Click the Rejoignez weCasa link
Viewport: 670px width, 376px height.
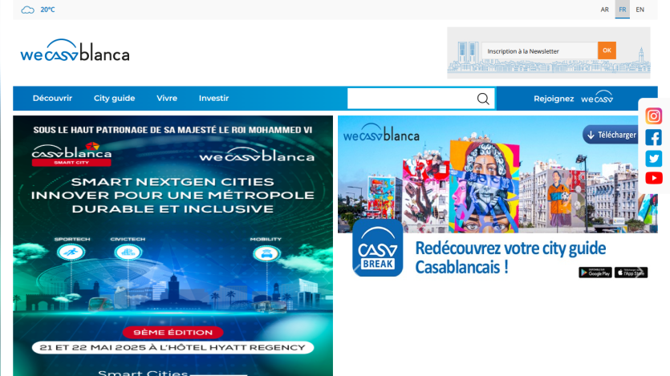click(573, 98)
